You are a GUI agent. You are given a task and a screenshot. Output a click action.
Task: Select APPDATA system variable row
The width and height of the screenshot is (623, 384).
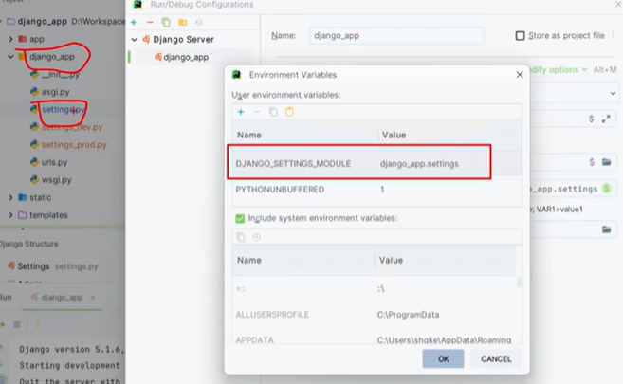pyautogui.click(x=374, y=338)
